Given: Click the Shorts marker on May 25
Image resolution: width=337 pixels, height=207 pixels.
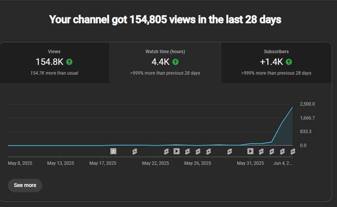Looking at the screenshot, I should click(x=188, y=152).
